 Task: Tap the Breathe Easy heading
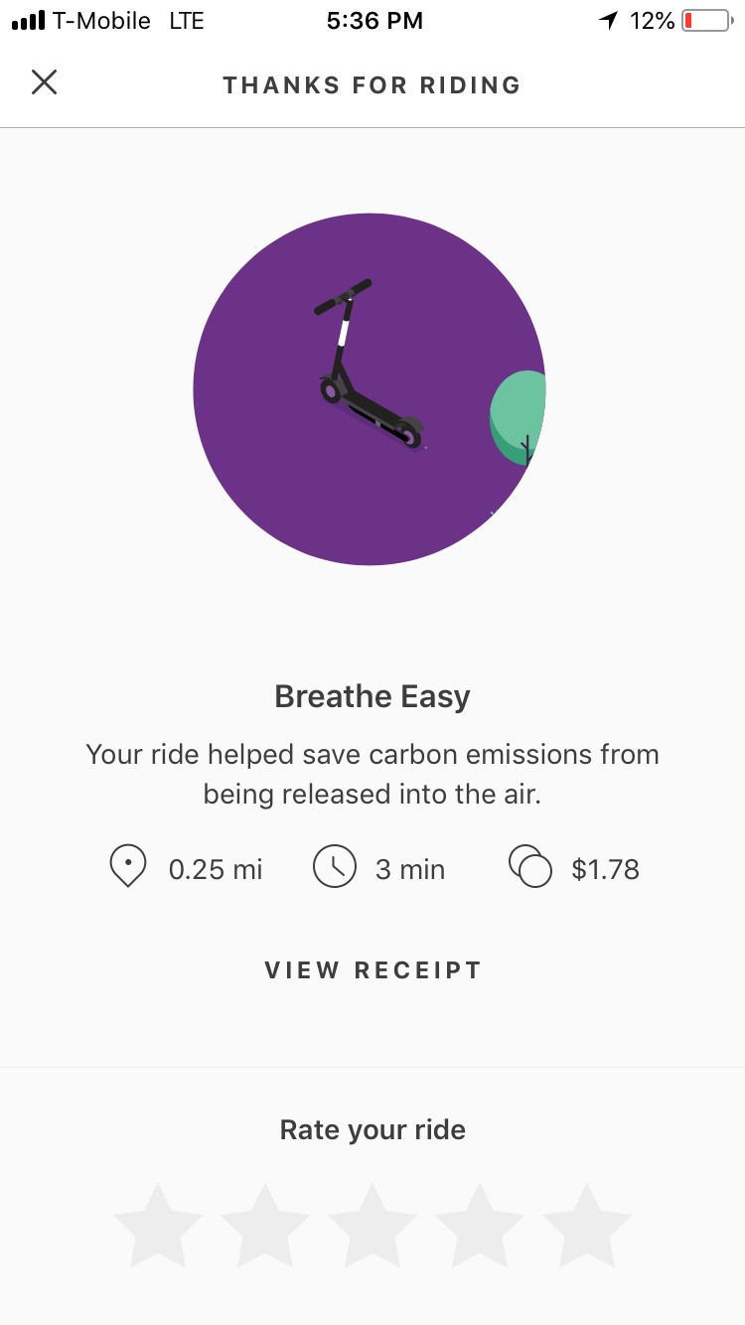(372, 696)
